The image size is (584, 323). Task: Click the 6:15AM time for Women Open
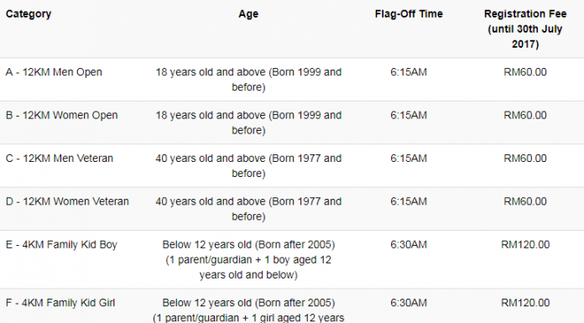point(409,116)
